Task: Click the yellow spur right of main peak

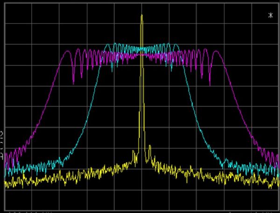Action: coord(148,149)
